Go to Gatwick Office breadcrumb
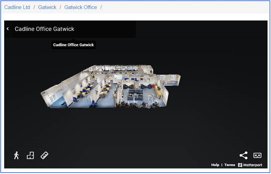Image resolution: width=271 pixels, height=174 pixels. (81, 7)
